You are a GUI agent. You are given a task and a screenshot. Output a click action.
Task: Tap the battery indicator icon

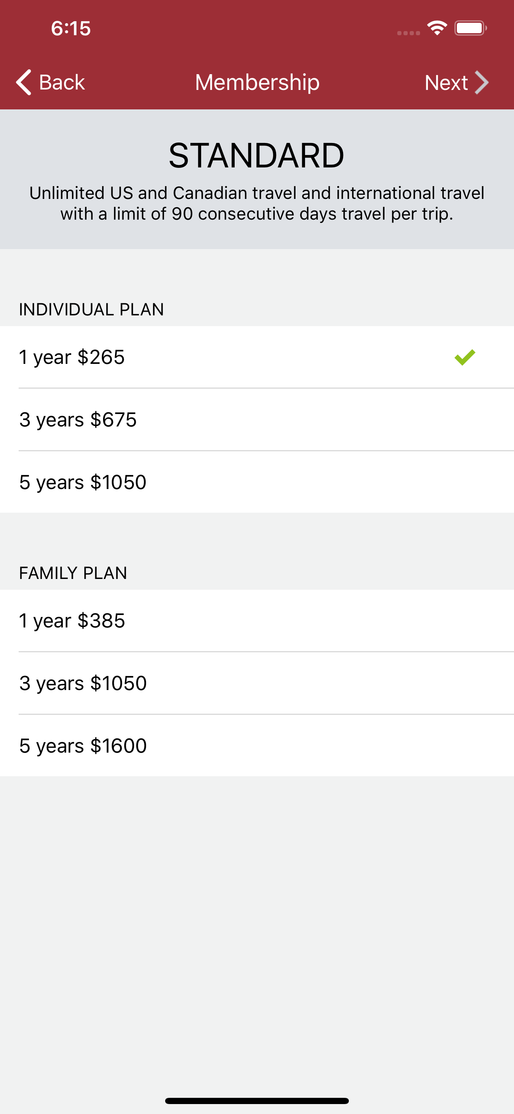click(x=471, y=28)
